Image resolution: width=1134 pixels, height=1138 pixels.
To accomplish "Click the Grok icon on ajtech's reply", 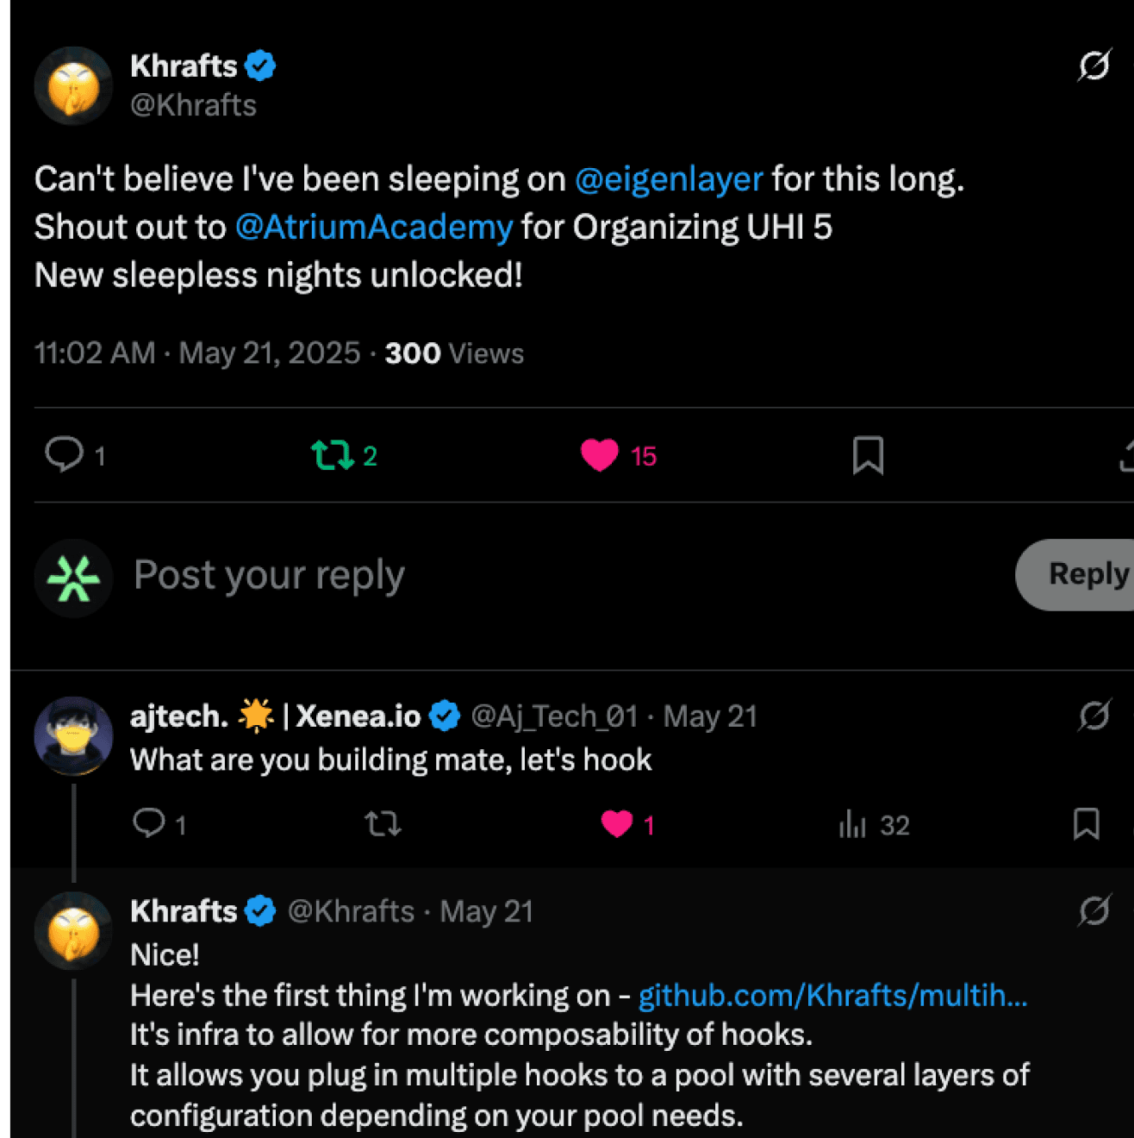I will (x=1094, y=716).
